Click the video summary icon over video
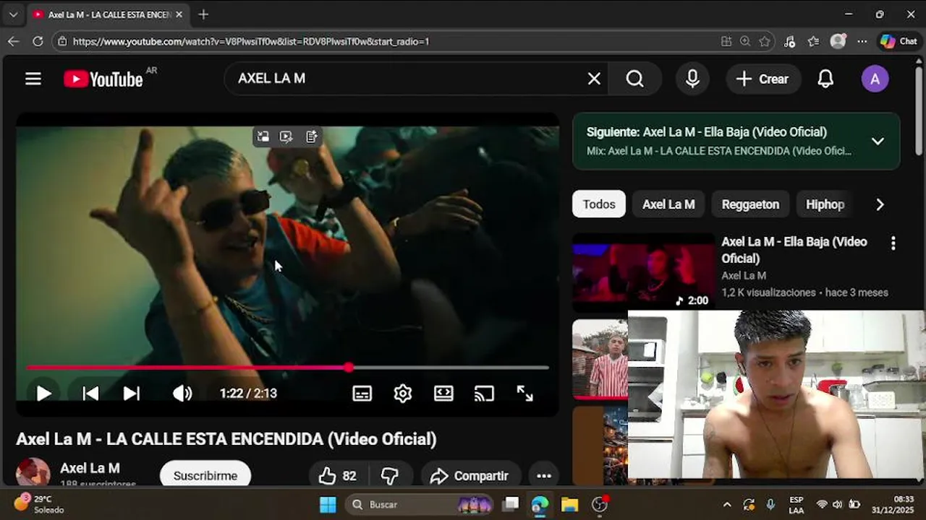The image size is (926, 520). tap(311, 136)
